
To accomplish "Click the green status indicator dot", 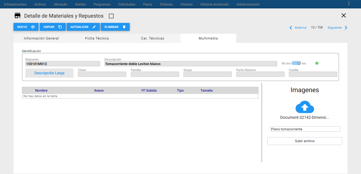I will click(x=317, y=63).
